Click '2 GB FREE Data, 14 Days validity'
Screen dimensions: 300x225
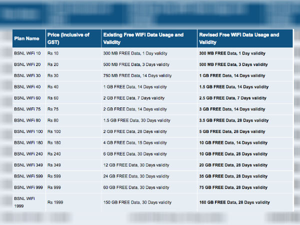click(x=135, y=109)
